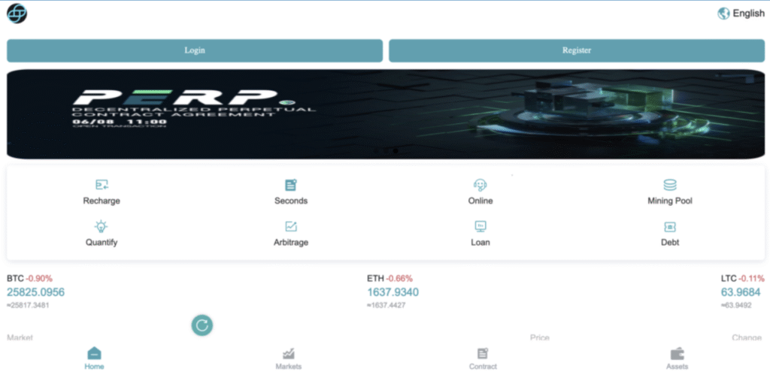Click the Register button
This screenshot has width=770, height=384.
577,50
